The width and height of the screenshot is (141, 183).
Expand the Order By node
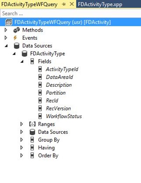[x=22, y=155]
